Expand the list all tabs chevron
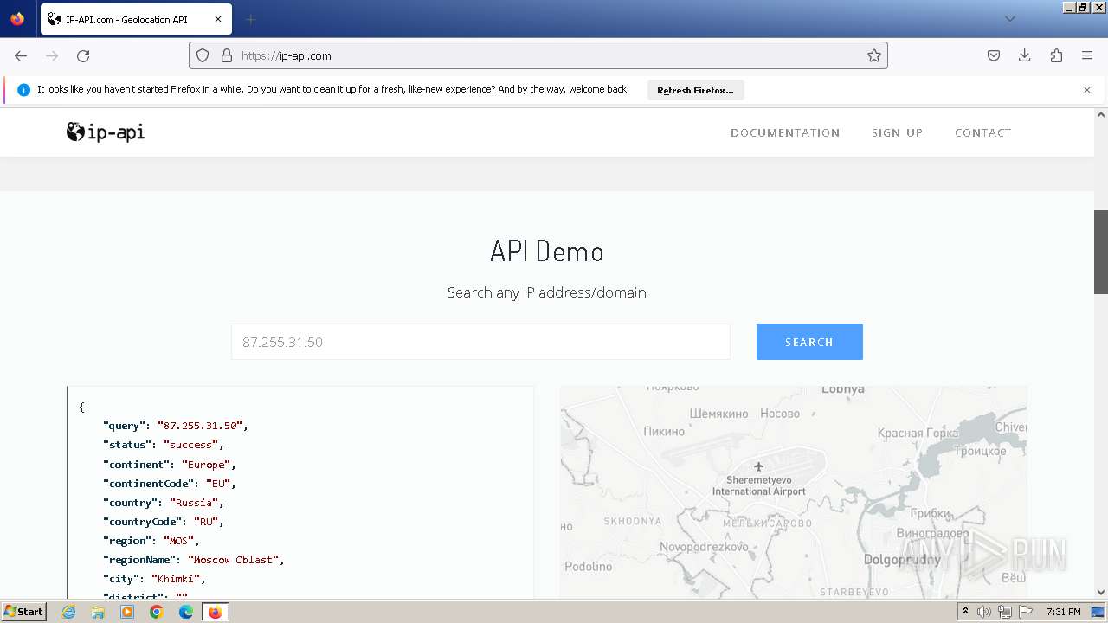Screen dimensions: 1108x623 coord(1010,19)
